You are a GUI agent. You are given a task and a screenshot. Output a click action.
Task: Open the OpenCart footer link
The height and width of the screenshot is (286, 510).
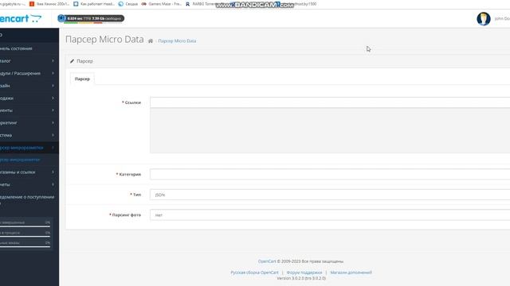[267, 261]
